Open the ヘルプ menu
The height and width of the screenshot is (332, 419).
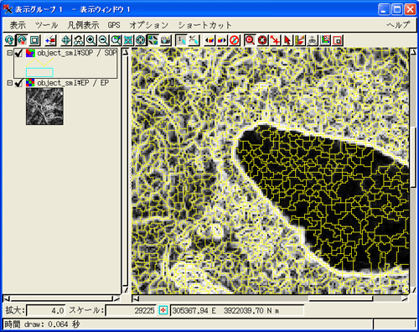398,25
